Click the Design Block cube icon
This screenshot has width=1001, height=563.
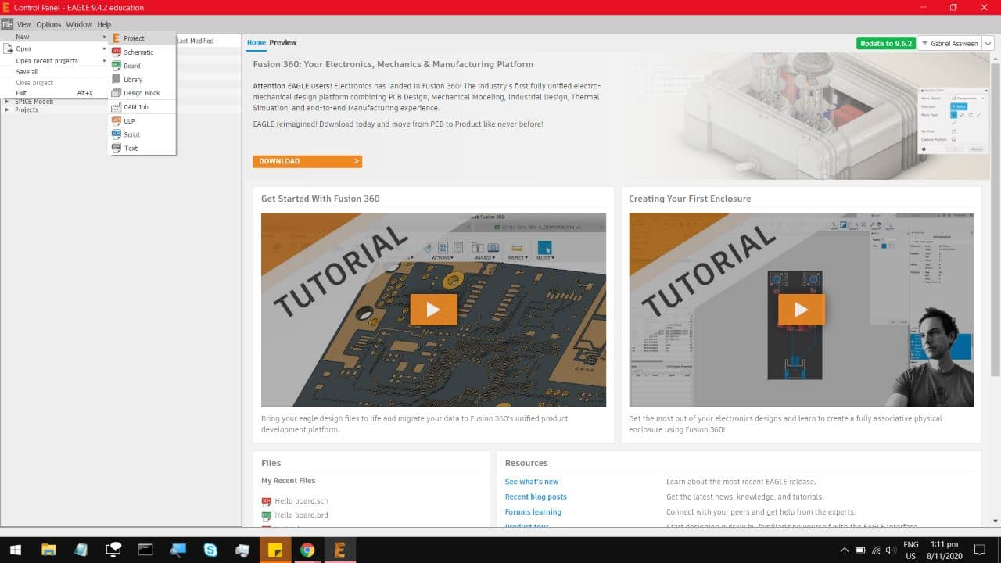click(x=116, y=92)
